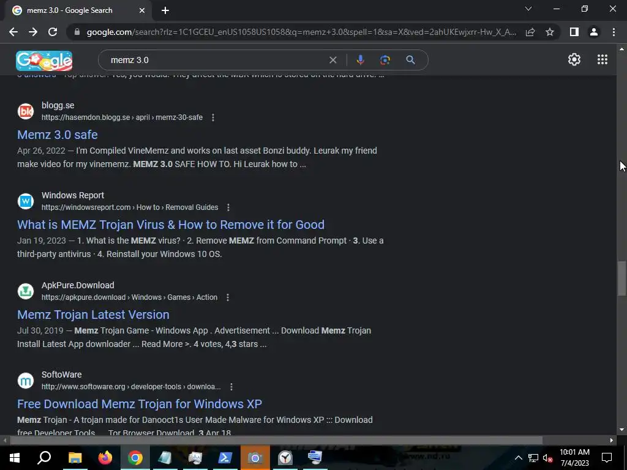Open the tab search dropdown arrow
Viewport: 627px width, 470px height.
click(x=528, y=9)
